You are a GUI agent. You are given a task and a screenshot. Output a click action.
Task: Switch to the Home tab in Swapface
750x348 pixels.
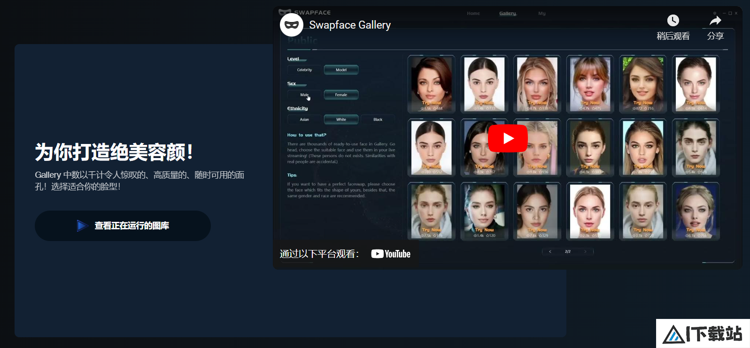point(473,14)
